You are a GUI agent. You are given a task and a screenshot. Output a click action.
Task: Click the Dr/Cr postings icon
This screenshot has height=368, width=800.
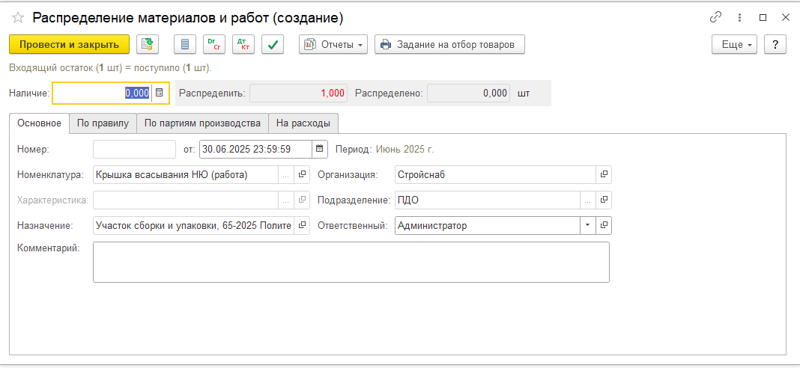(x=214, y=45)
